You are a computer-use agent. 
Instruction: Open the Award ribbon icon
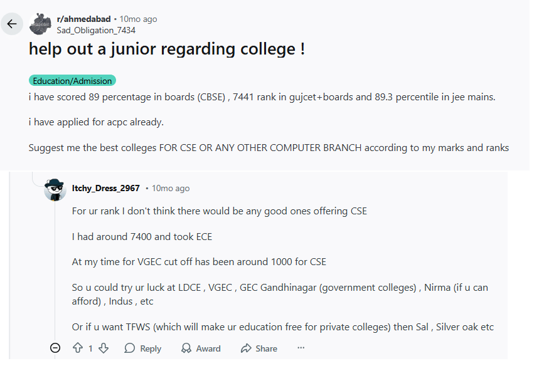click(186, 348)
